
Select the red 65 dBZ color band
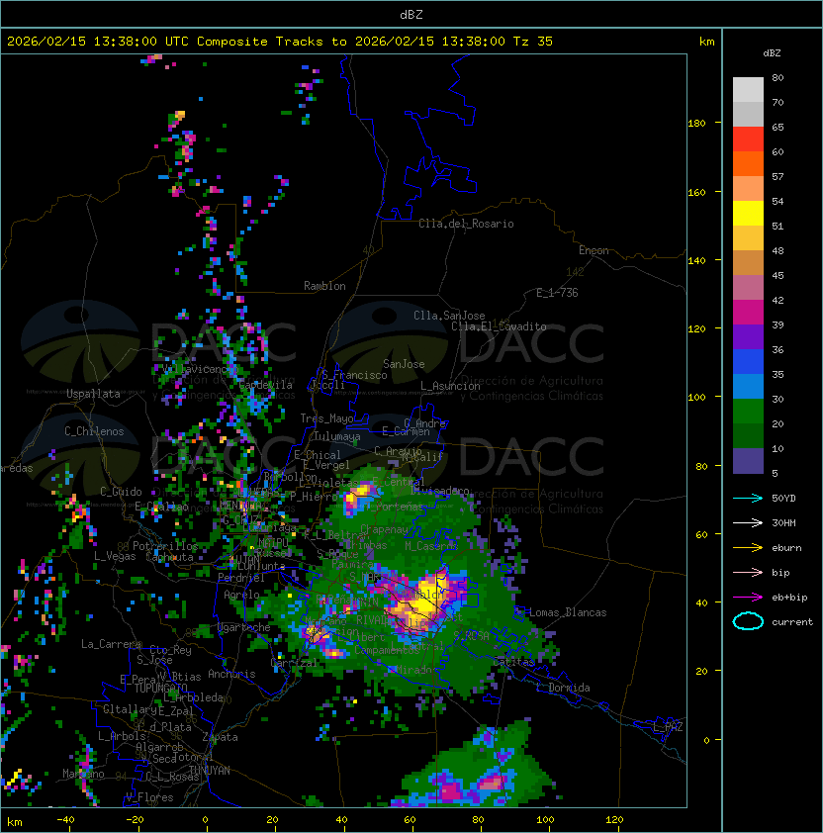tap(748, 139)
